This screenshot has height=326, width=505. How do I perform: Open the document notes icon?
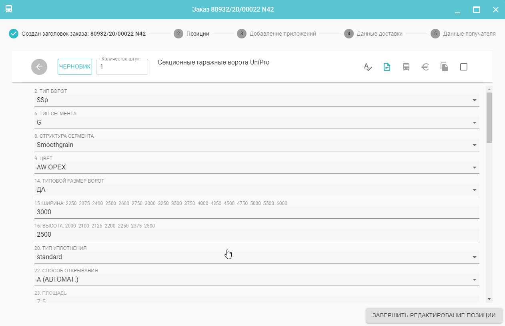pyautogui.click(x=387, y=67)
